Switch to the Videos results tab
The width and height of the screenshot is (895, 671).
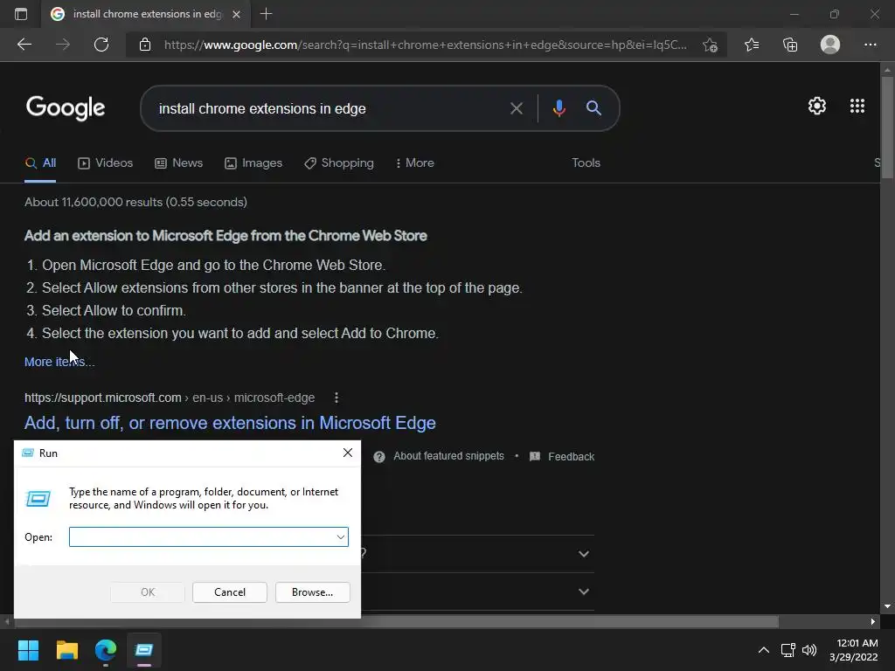pos(106,163)
